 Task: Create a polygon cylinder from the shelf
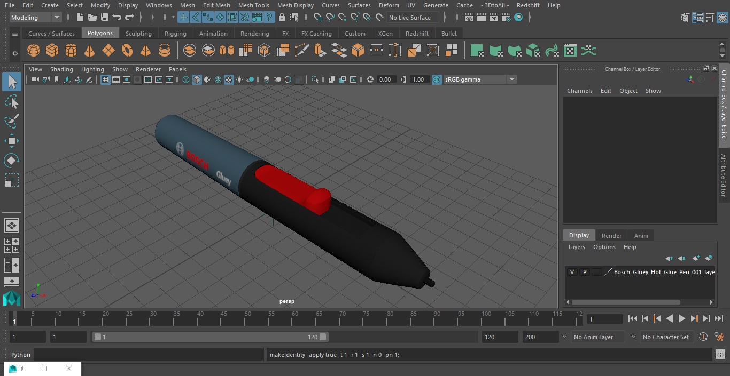[71, 51]
